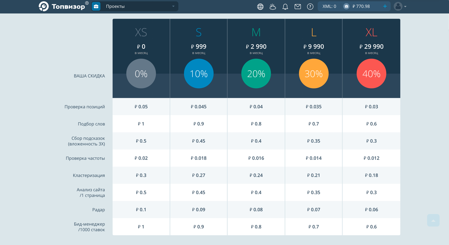Click the Анализ сайта row label
The height and width of the screenshot is (245, 449).
tap(91, 193)
